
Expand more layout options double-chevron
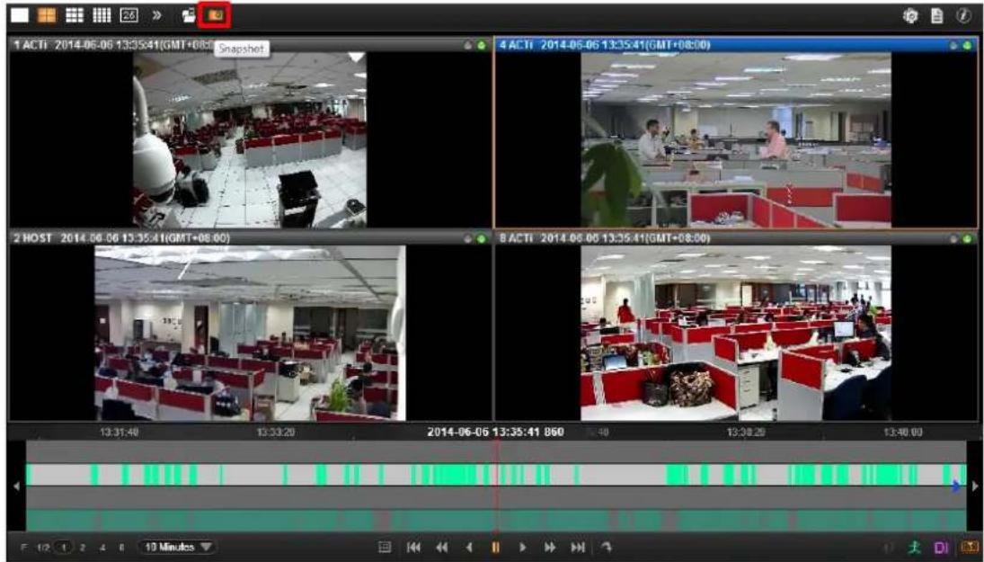[x=157, y=15]
